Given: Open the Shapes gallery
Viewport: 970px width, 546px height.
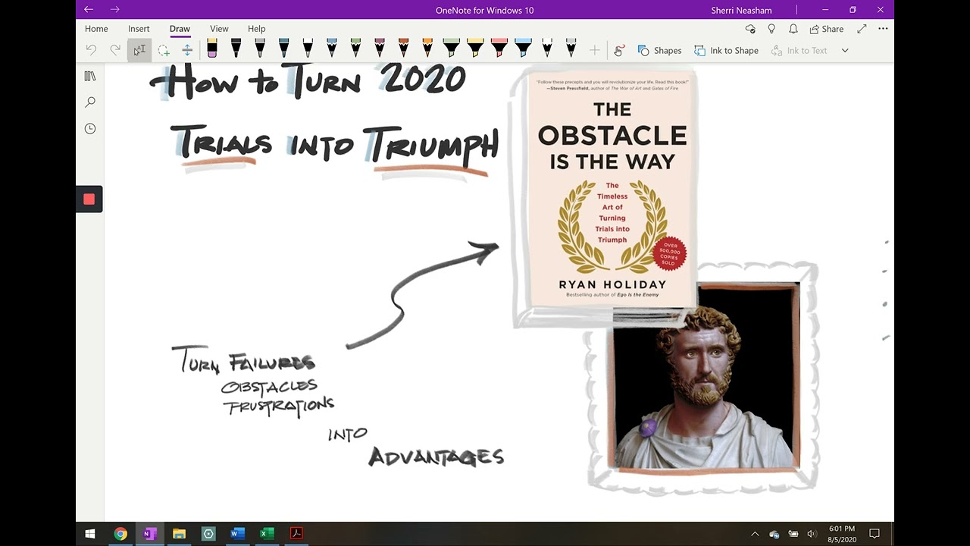Looking at the screenshot, I should pos(659,50).
